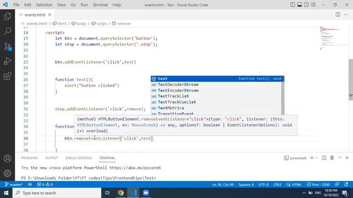Select the Terminal panel tab
Image resolution: width=353 pixels, height=198 pixels.
click(x=107, y=158)
